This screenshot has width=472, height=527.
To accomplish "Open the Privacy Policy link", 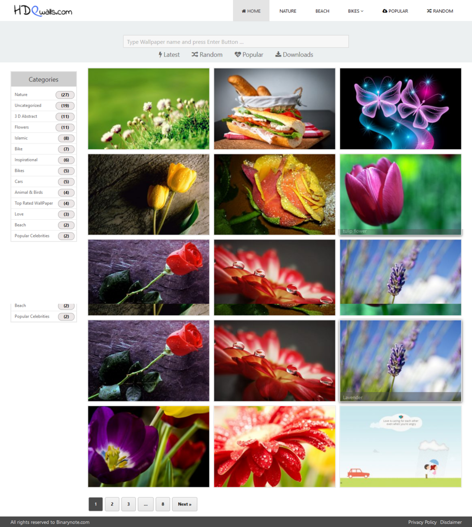I will [422, 522].
